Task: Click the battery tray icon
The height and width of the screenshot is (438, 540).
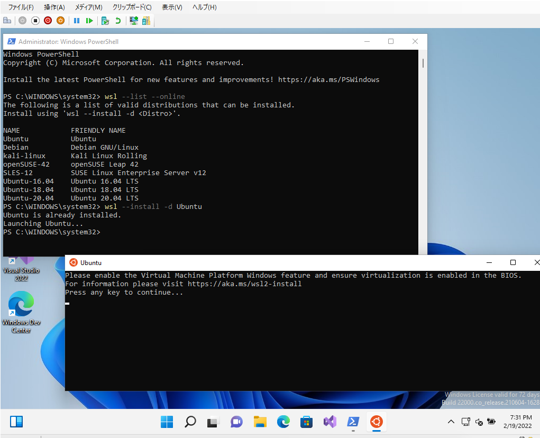Action: 491,422
